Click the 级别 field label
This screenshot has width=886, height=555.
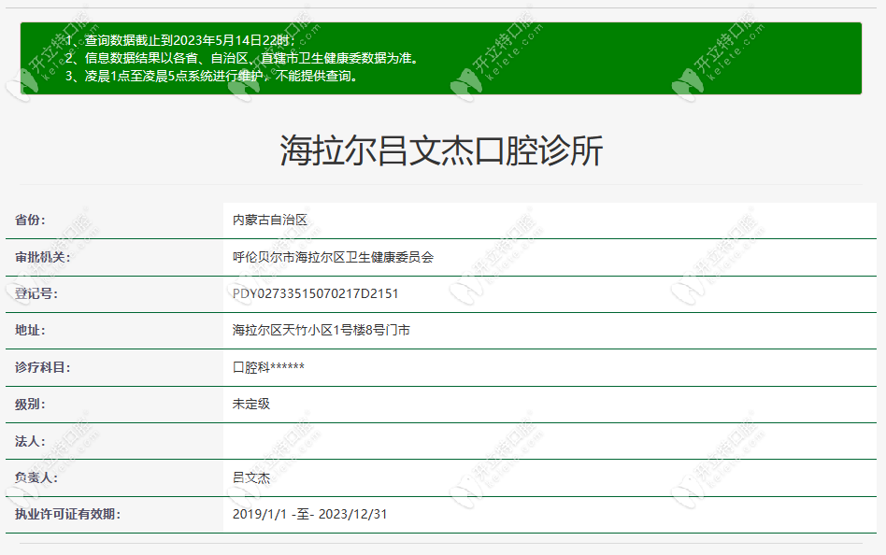coord(30,404)
